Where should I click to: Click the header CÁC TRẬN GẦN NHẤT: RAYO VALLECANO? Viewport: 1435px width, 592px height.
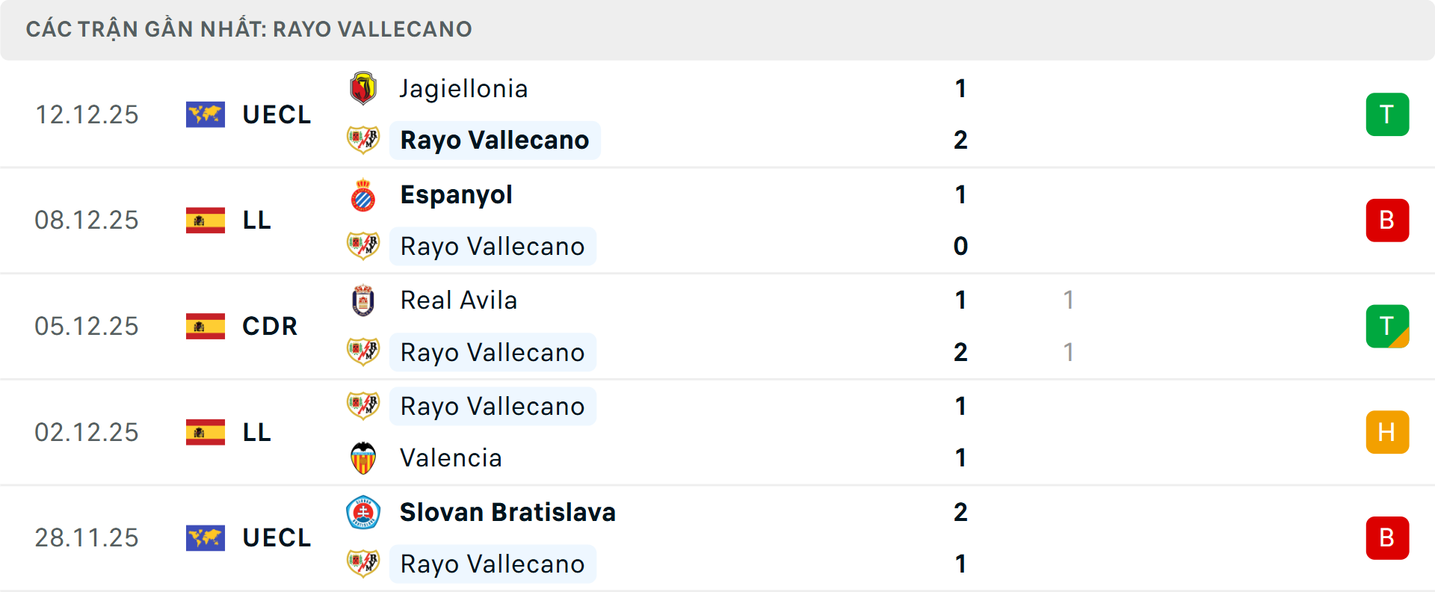249,29
